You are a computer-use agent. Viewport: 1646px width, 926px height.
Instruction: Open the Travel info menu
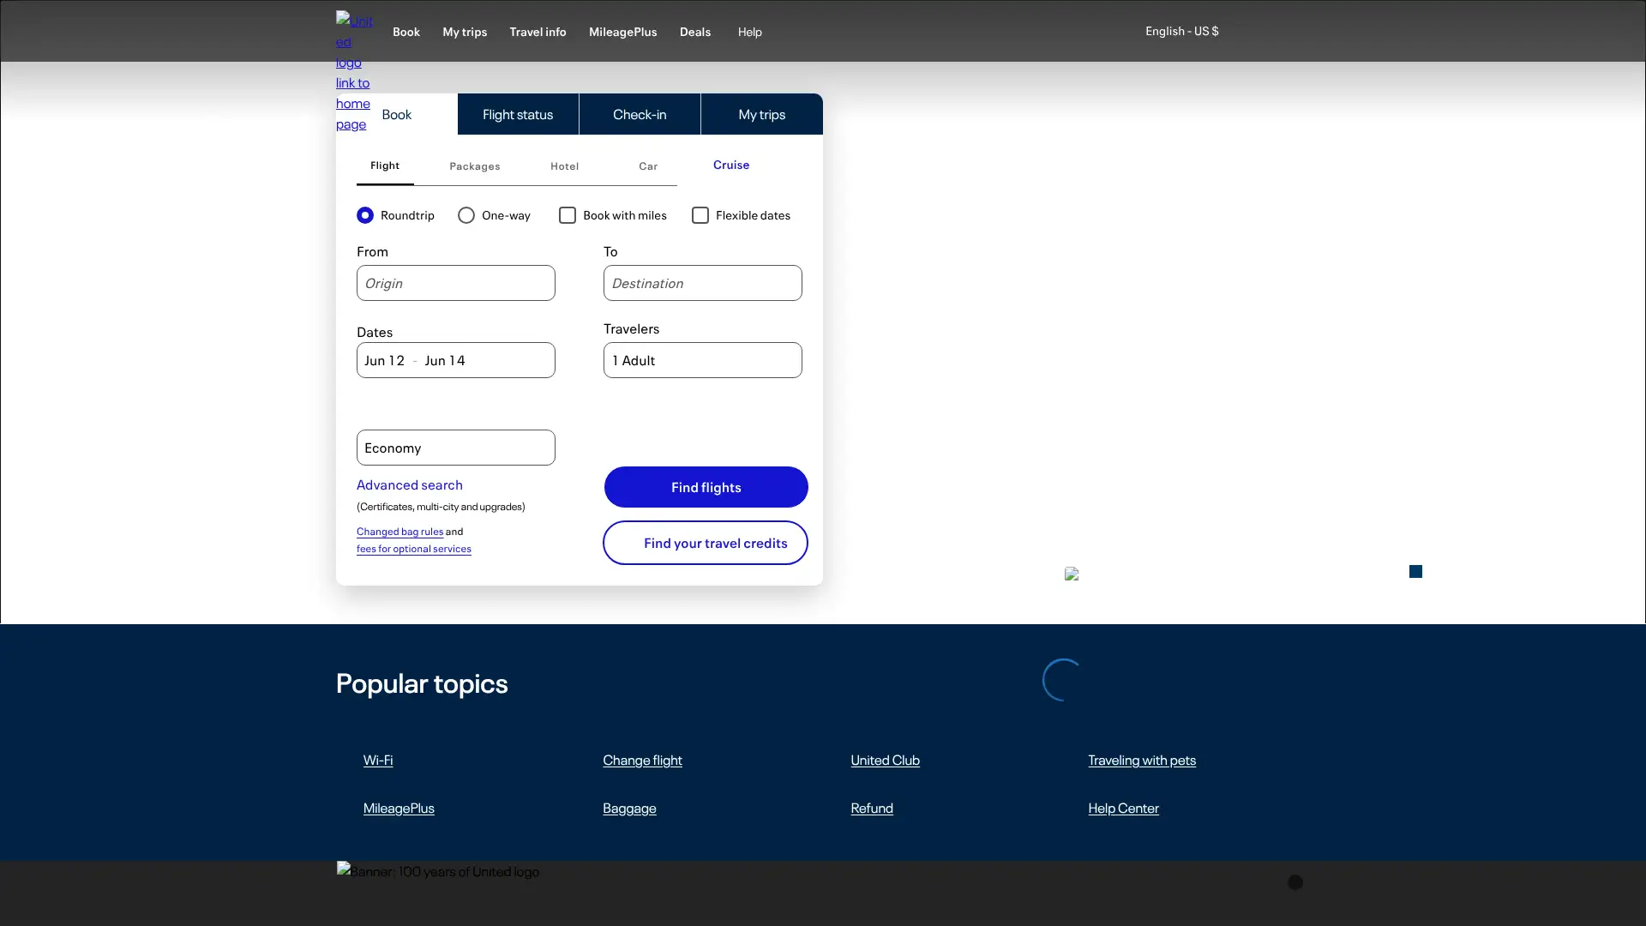538,32
